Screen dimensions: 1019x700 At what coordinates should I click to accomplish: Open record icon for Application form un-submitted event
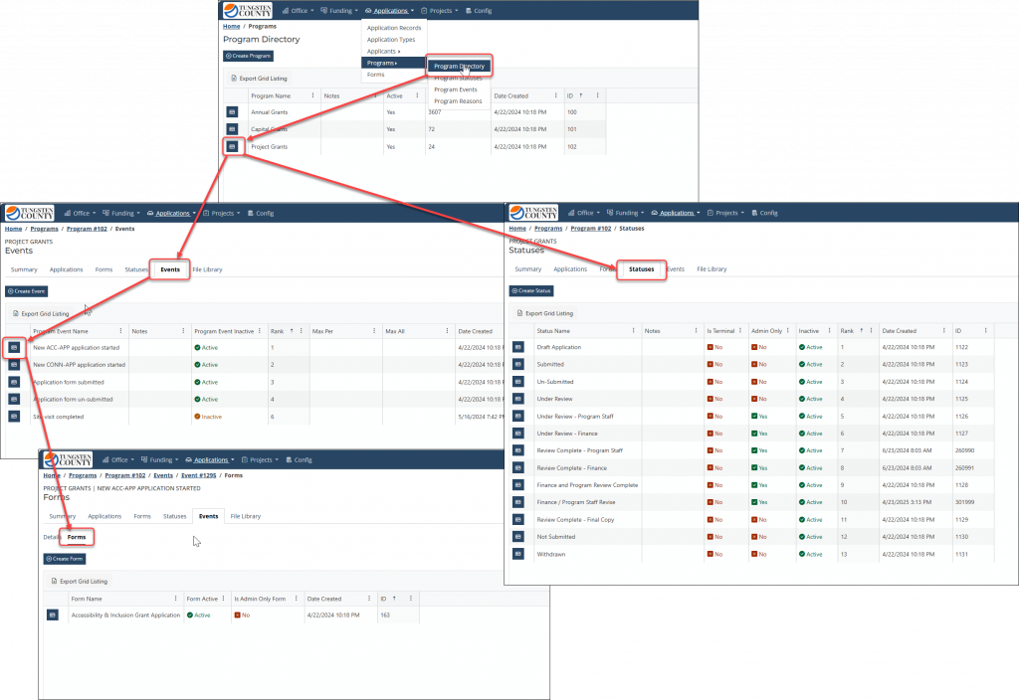(14, 400)
